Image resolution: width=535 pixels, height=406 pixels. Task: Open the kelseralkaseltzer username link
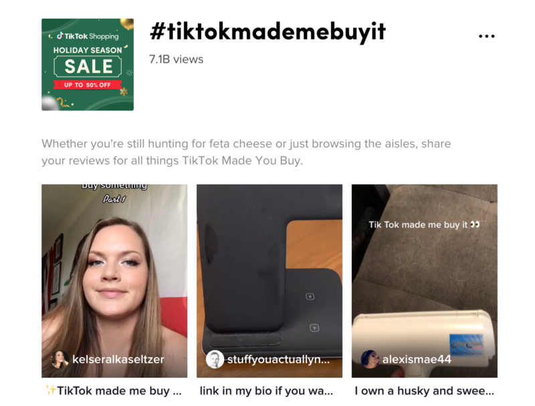tap(118, 359)
